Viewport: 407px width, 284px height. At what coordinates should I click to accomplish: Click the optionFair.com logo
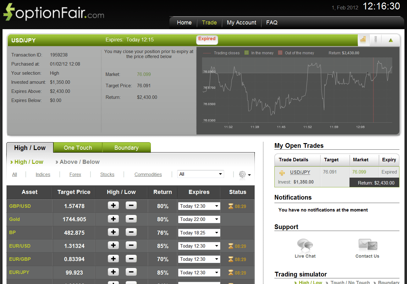53,13
